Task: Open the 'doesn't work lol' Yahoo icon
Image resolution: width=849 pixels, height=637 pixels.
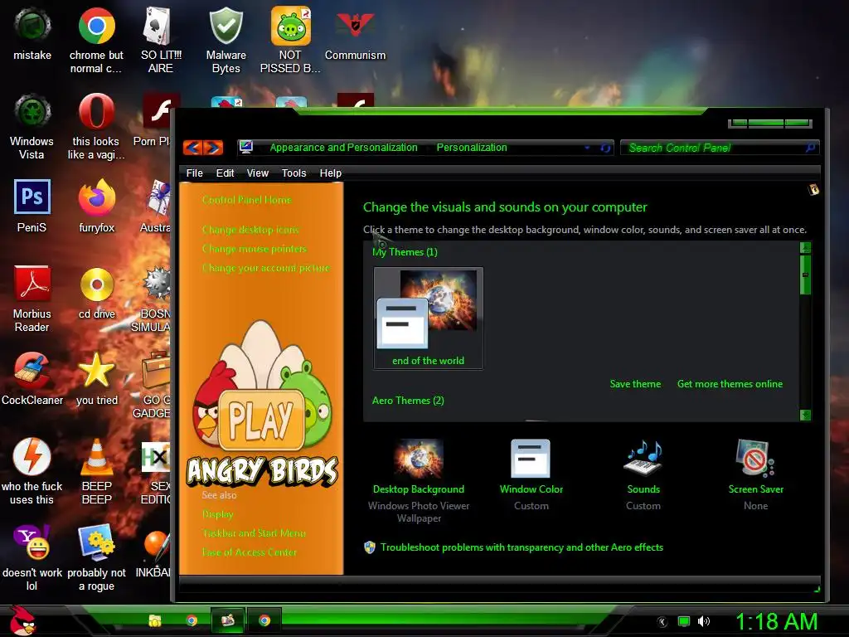Action: click(x=32, y=558)
